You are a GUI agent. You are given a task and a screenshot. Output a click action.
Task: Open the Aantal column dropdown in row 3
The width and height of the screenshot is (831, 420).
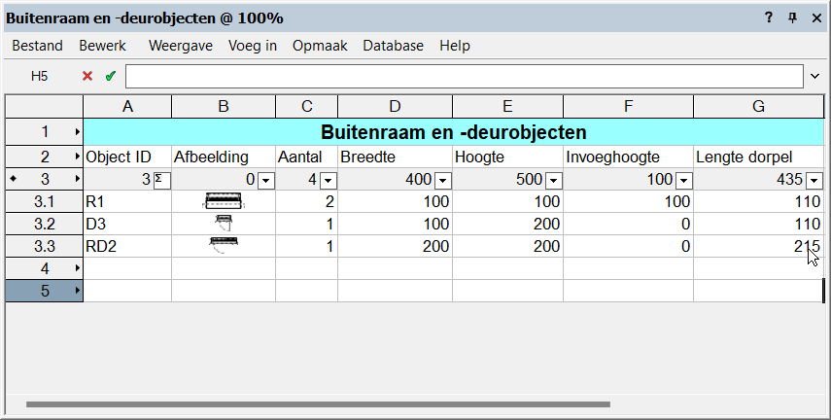click(x=328, y=180)
